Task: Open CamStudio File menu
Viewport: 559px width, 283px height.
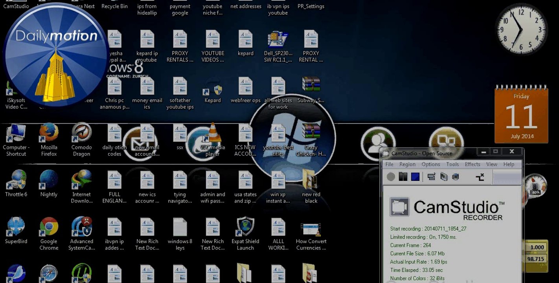Action: click(389, 164)
